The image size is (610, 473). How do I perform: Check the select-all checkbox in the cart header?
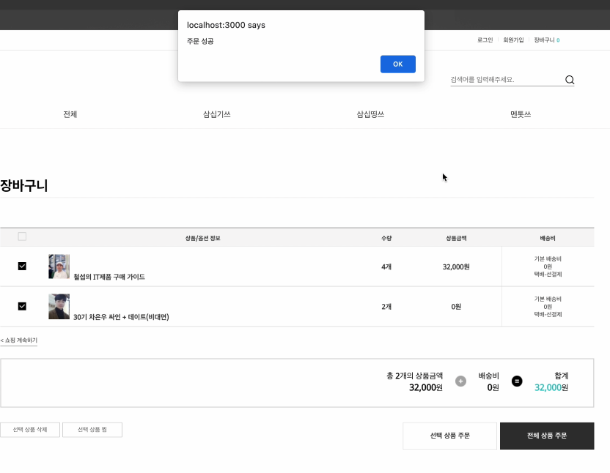[x=22, y=236]
